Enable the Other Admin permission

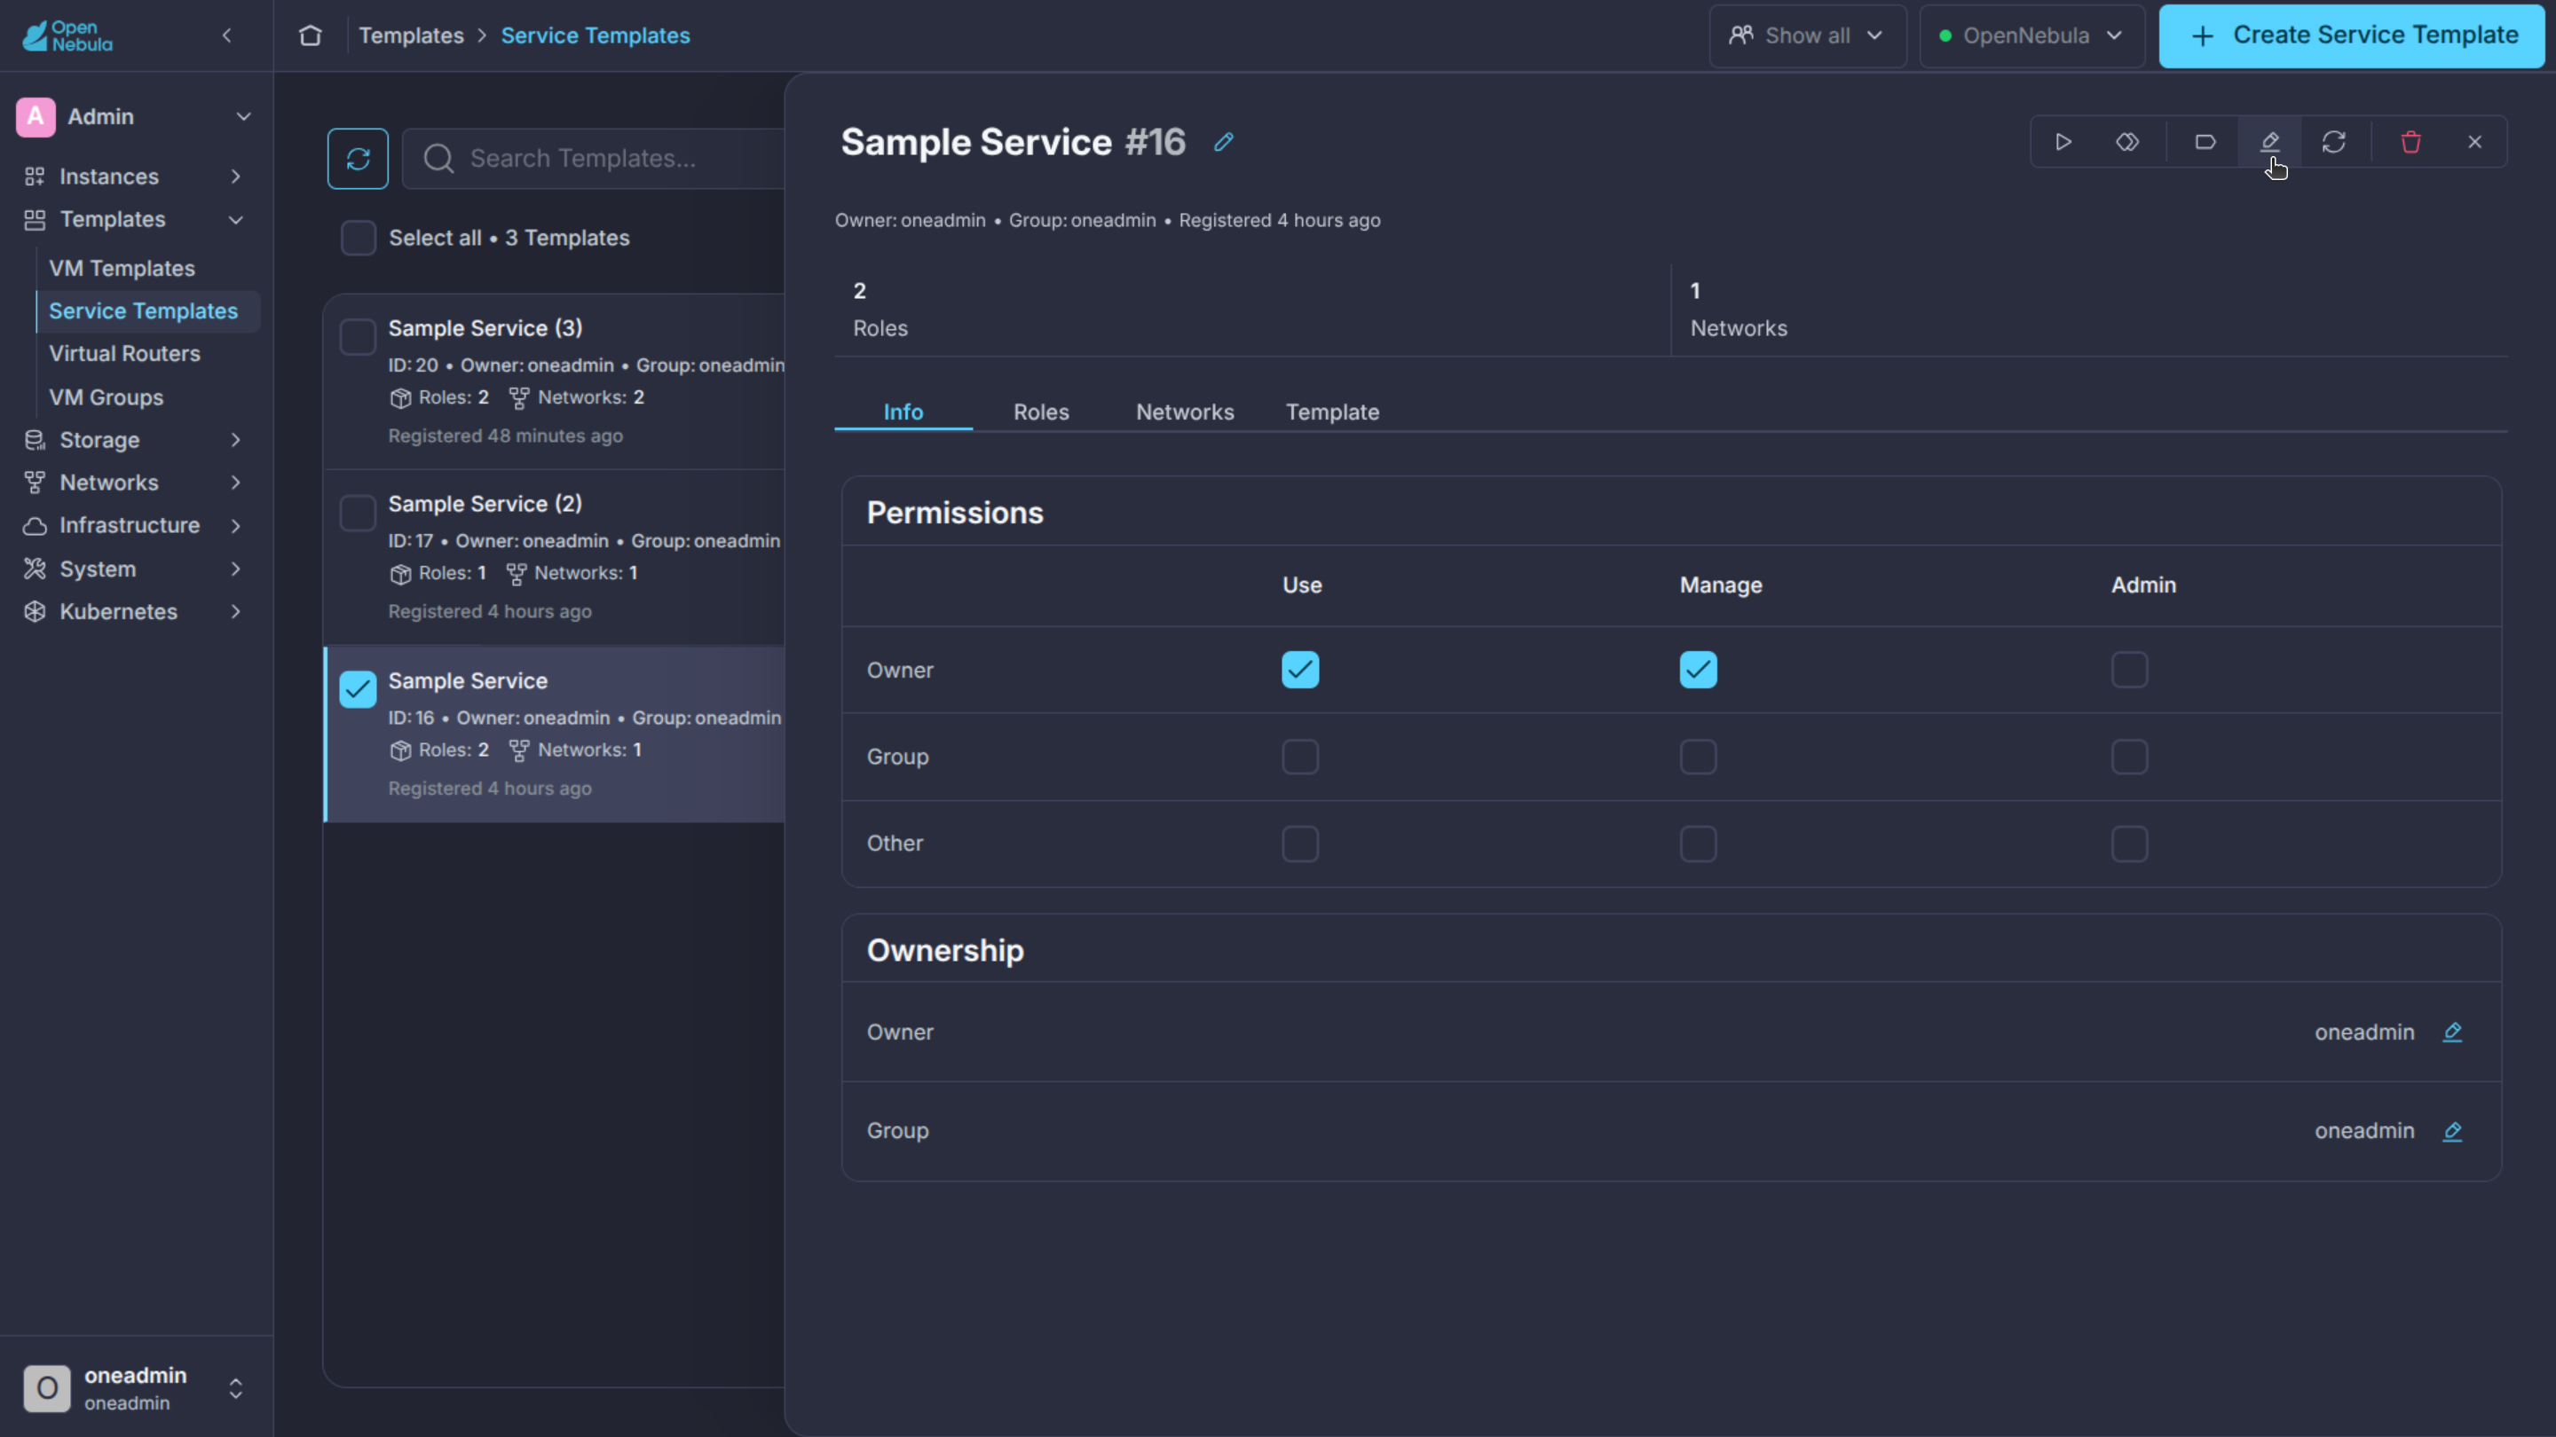(2130, 844)
